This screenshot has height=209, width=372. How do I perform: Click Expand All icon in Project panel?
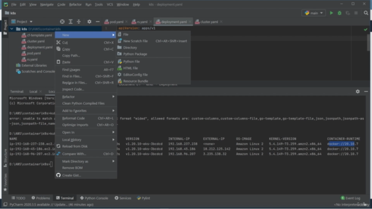tap(70, 22)
